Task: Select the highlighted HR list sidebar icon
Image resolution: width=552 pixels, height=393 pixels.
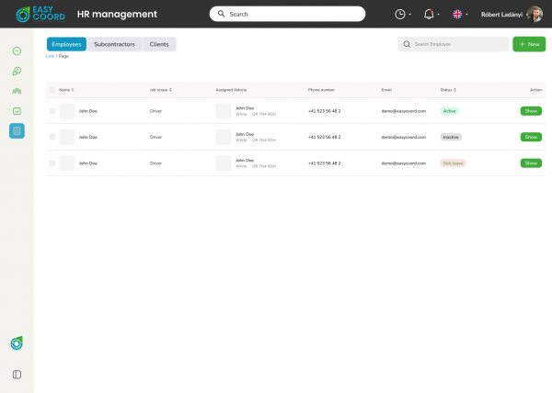Action: 17,131
